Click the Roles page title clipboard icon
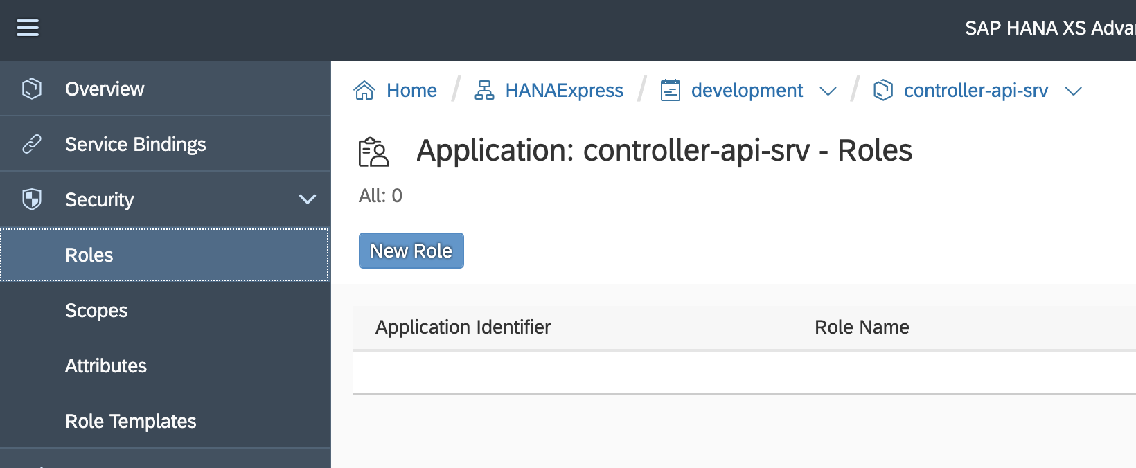The height and width of the screenshot is (468, 1136). click(373, 152)
